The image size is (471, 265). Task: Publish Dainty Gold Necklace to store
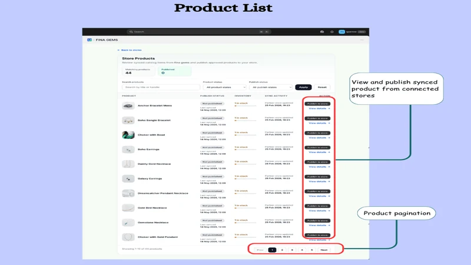point(317,162)
